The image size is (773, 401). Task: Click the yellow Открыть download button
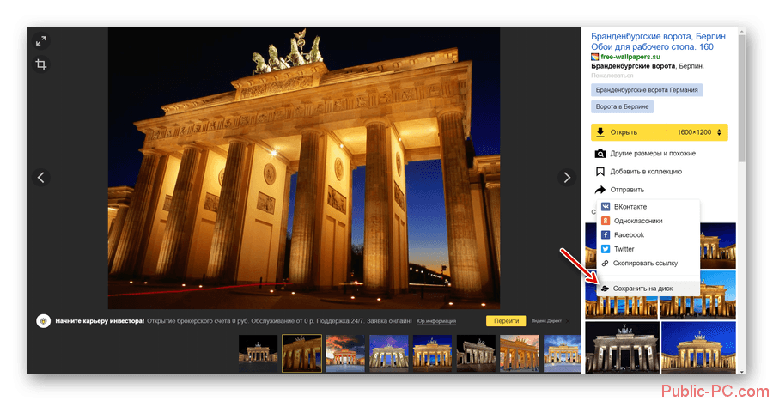coord(624,132)
